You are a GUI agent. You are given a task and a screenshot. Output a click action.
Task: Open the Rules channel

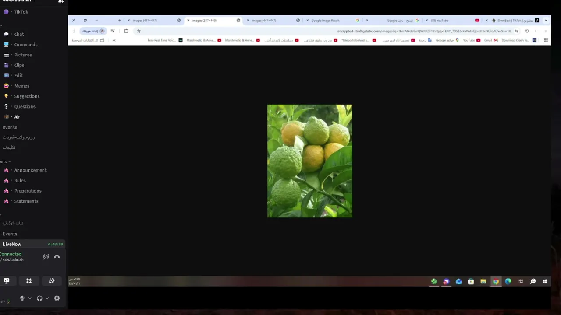pos(20,181)
